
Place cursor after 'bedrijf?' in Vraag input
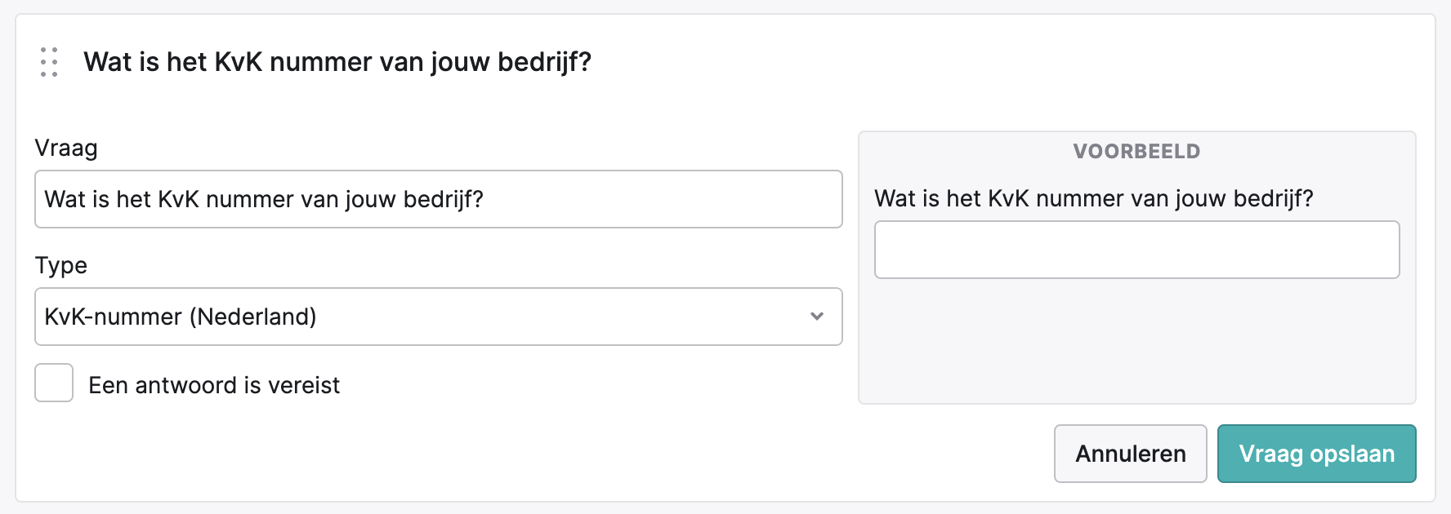(487, 199)
